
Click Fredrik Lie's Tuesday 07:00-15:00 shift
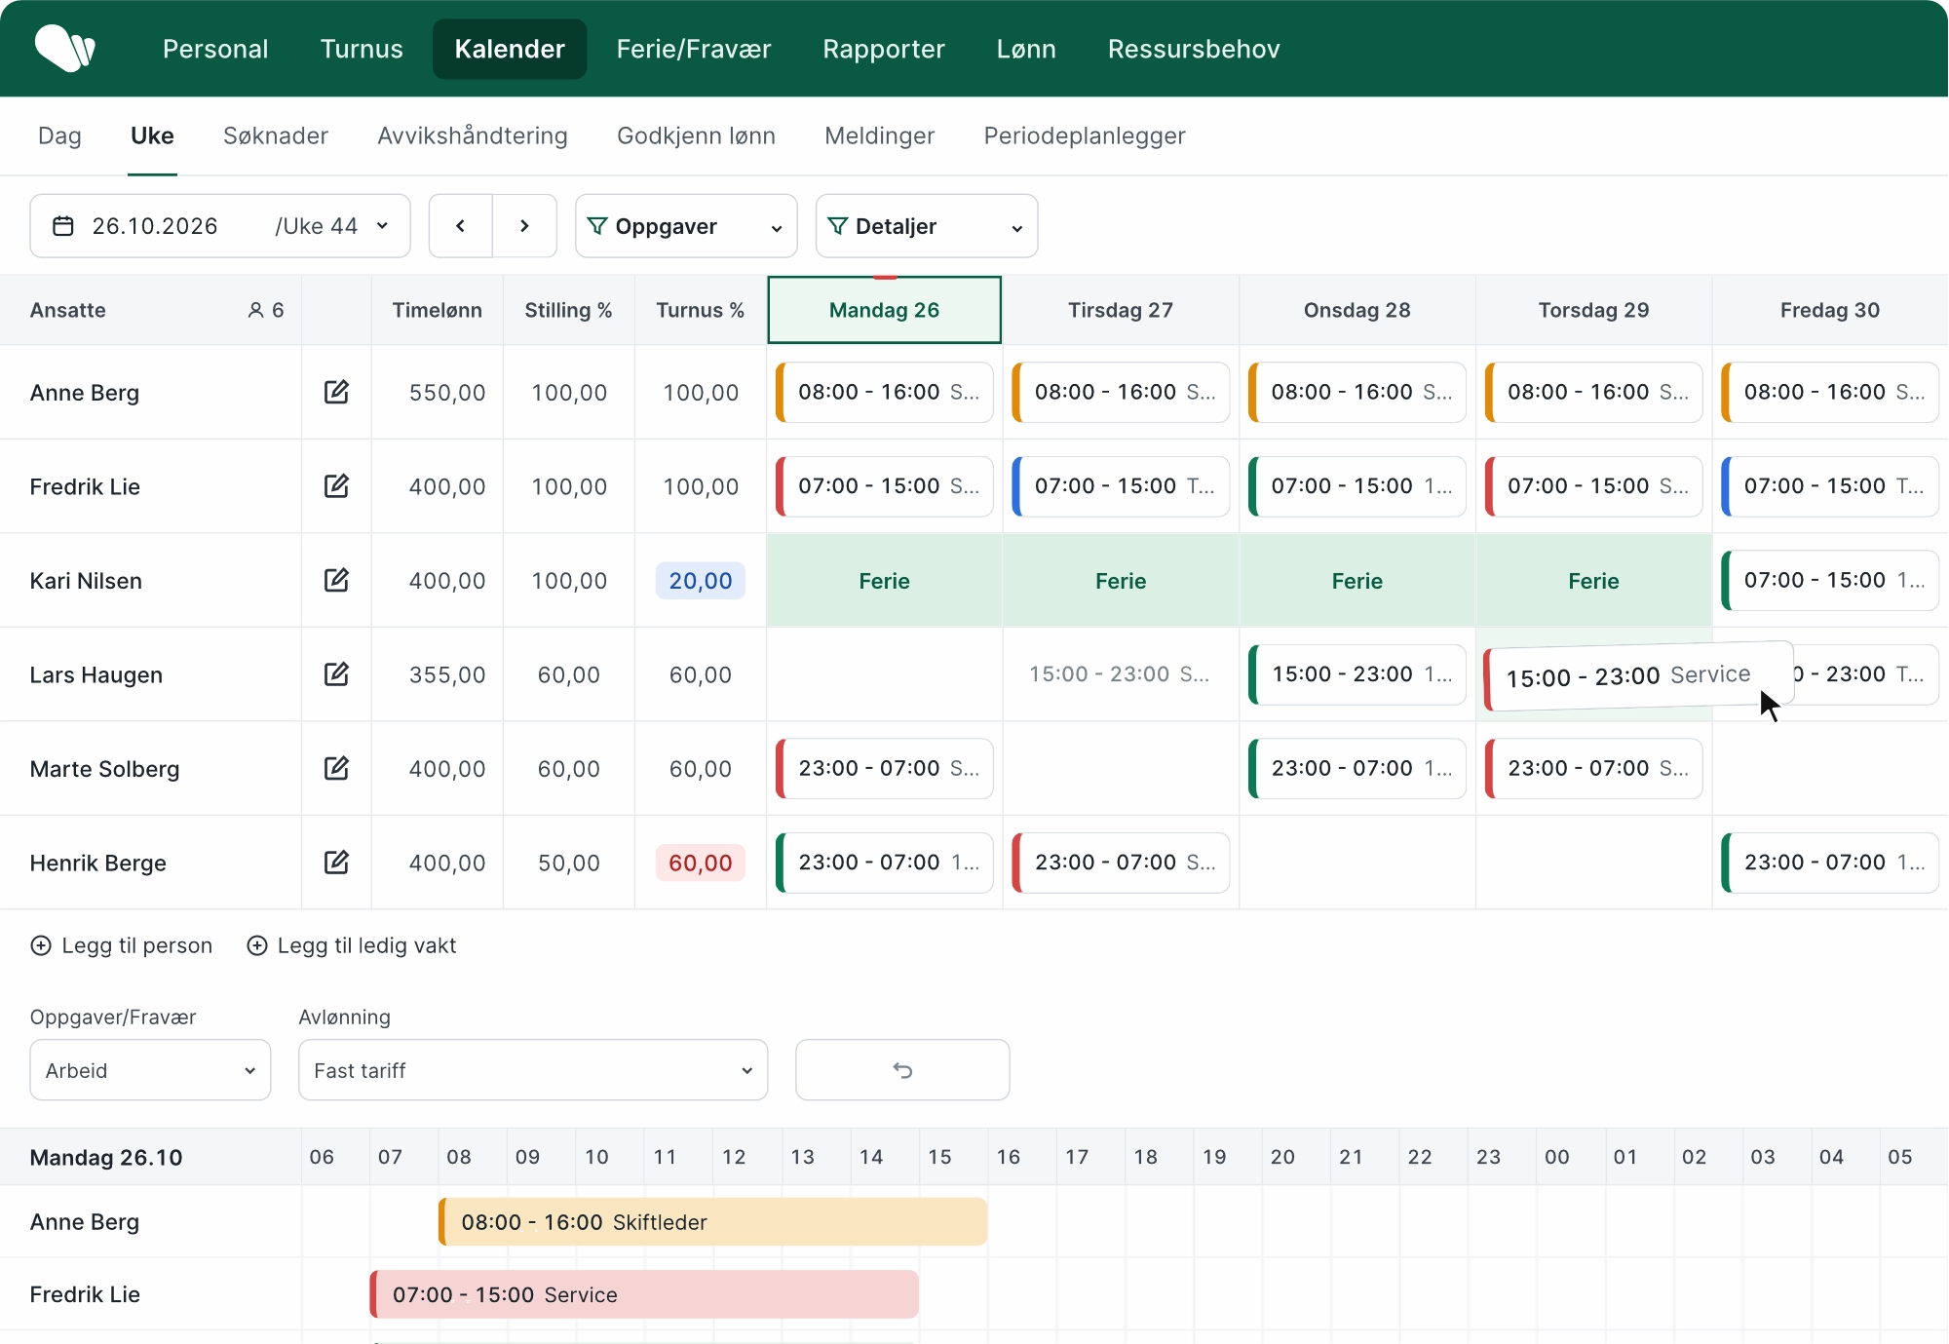[1121, 485]
